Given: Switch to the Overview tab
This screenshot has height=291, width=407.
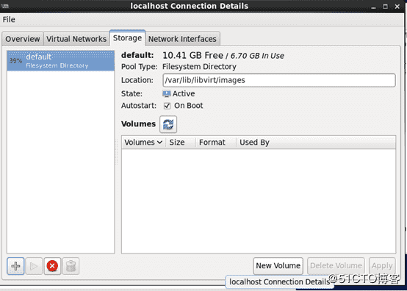Looking at the screenshot, I should coord(23,39).
